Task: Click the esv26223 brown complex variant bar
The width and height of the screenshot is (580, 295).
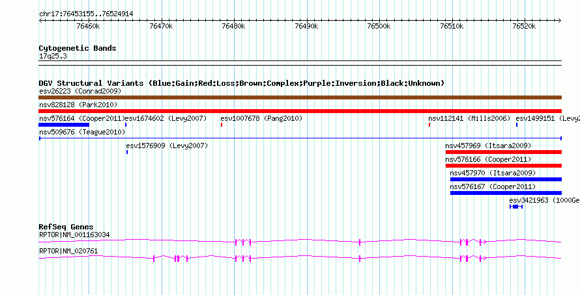Action: tap(300, 97)
